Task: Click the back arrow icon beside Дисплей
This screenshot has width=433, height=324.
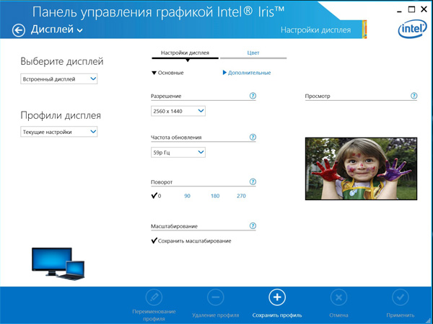Action: coord(19,30)
